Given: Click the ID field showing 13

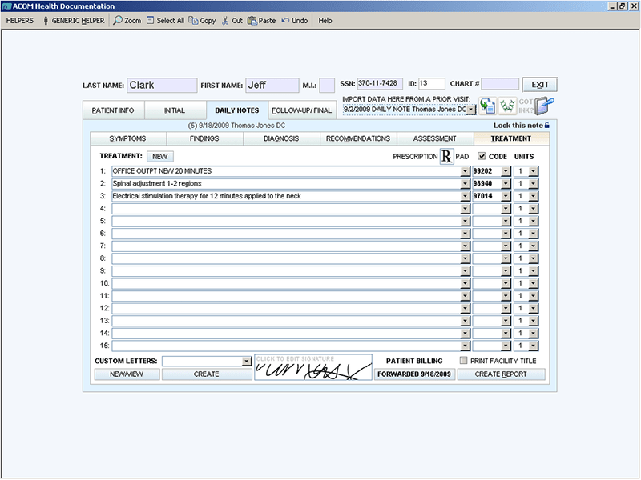Looking at the screenshot, I should [431, 84].
